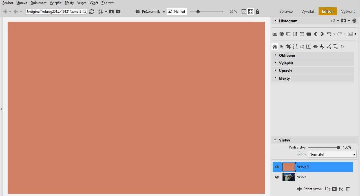Viewport: 360px width, 196px height.
Task: Undo the last action
Action: tap(329, 34)
